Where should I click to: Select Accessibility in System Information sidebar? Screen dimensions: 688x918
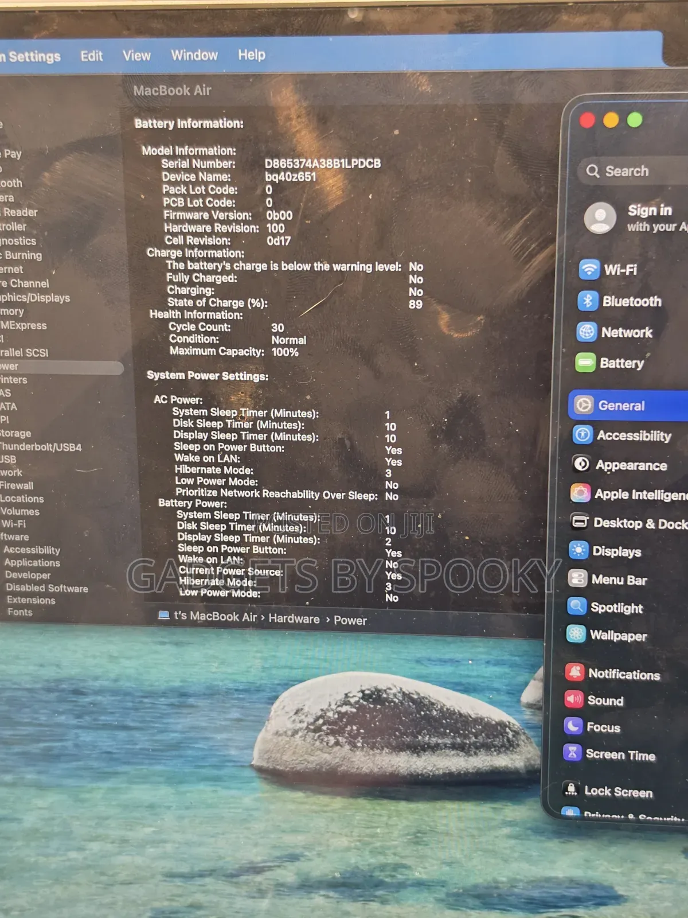click(x=32, y=550)
